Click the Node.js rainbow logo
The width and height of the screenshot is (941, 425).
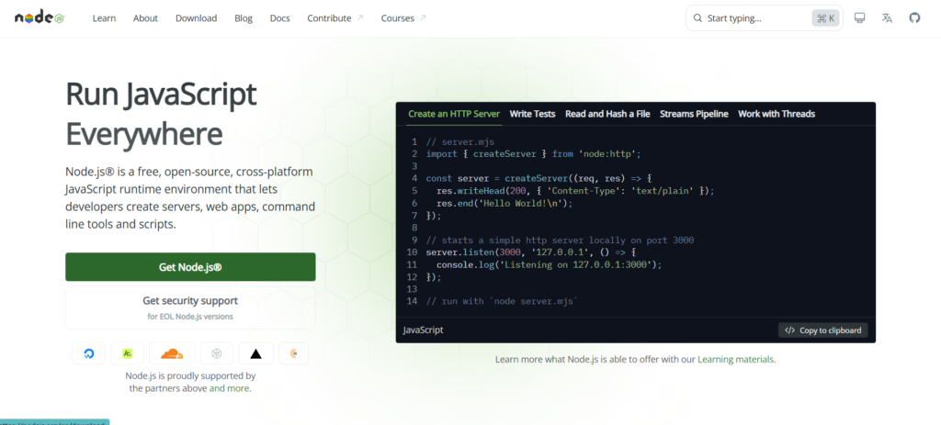tap(40, 18)
